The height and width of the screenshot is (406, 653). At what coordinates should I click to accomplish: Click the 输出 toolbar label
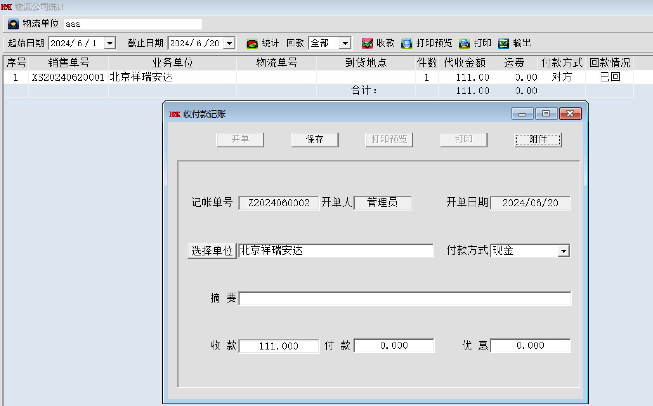(x=522, y=43)
